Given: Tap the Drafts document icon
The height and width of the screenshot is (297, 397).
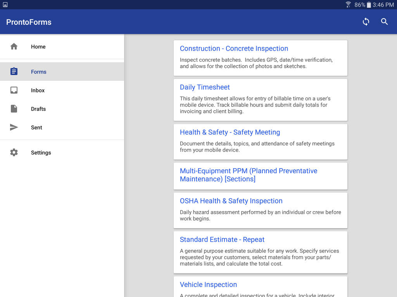Looking at the screenshot, I should point(14,109).
